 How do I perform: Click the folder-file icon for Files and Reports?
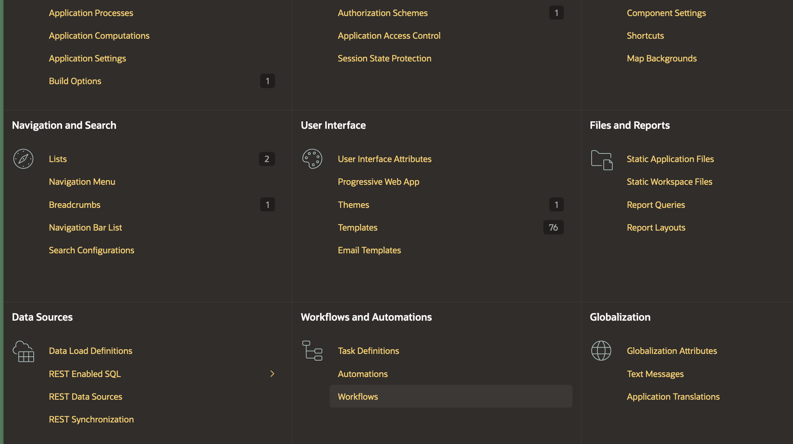pos(601,160)
